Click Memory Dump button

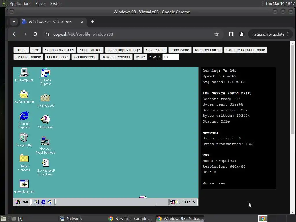pos(208,50)
